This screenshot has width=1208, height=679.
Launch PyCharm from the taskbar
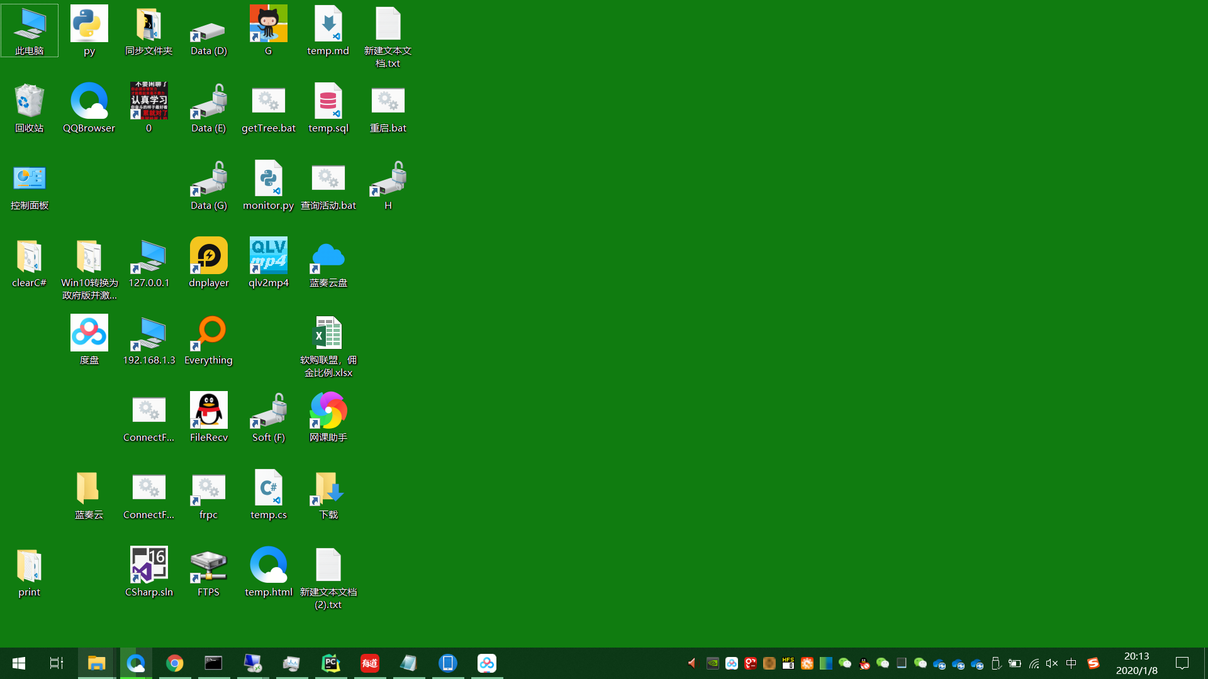pyautogui.click(x=331, y=663)
